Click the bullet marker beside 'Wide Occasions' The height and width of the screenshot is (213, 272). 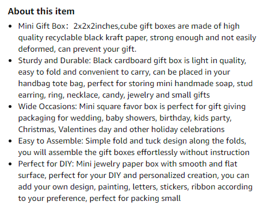(x=10, y=107)
